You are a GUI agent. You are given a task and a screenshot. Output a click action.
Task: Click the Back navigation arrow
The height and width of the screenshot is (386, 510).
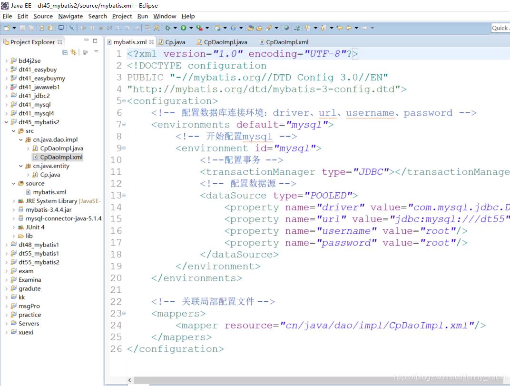click(x=348, y=28)
